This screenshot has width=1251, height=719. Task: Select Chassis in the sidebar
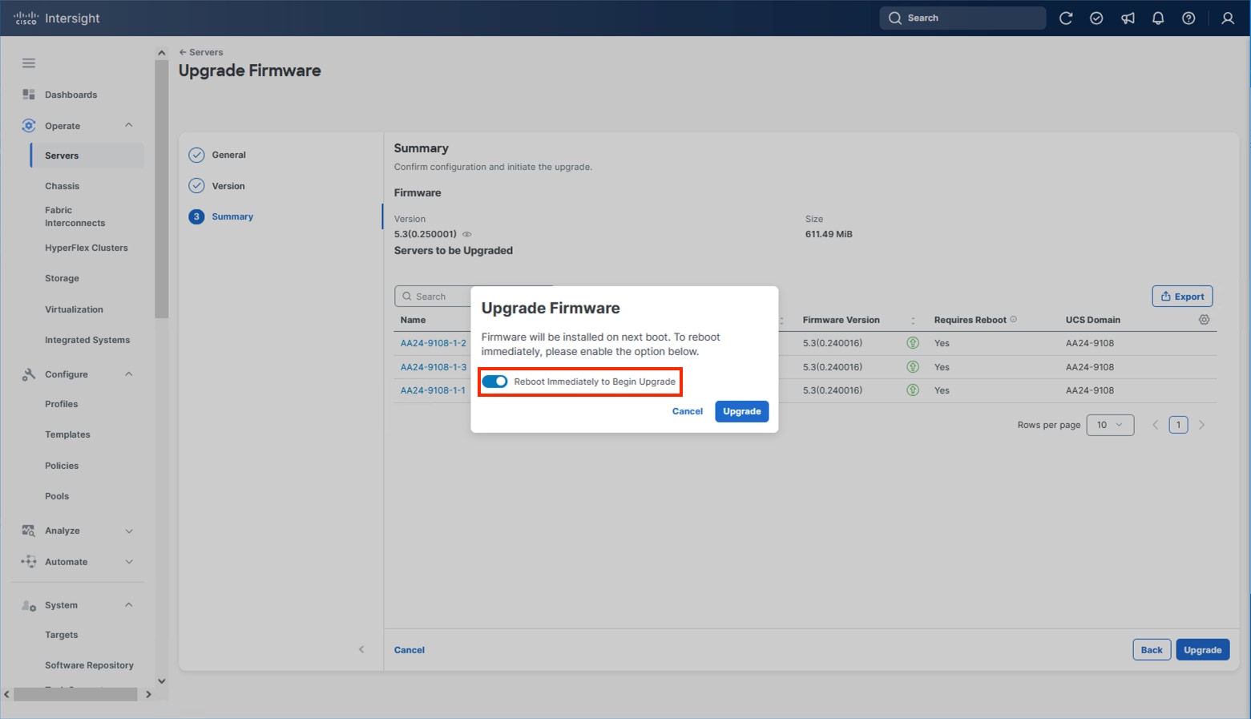(62, 186)
